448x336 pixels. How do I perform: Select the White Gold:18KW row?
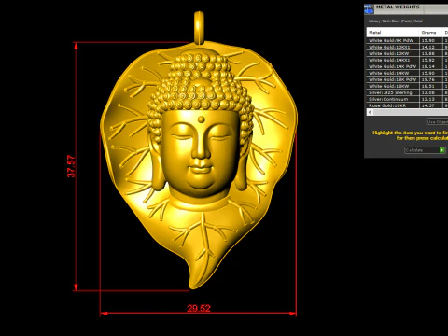point(407,86)
